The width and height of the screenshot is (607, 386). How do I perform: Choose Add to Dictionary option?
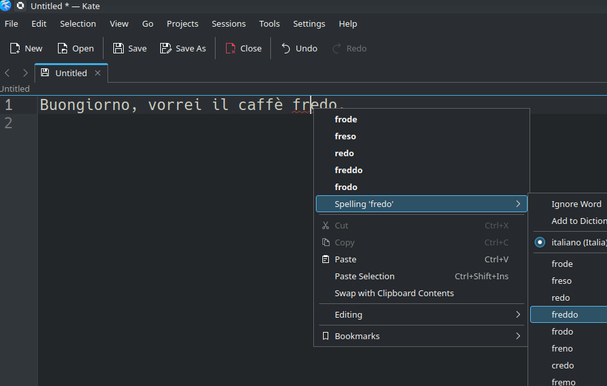pos(579,221)
